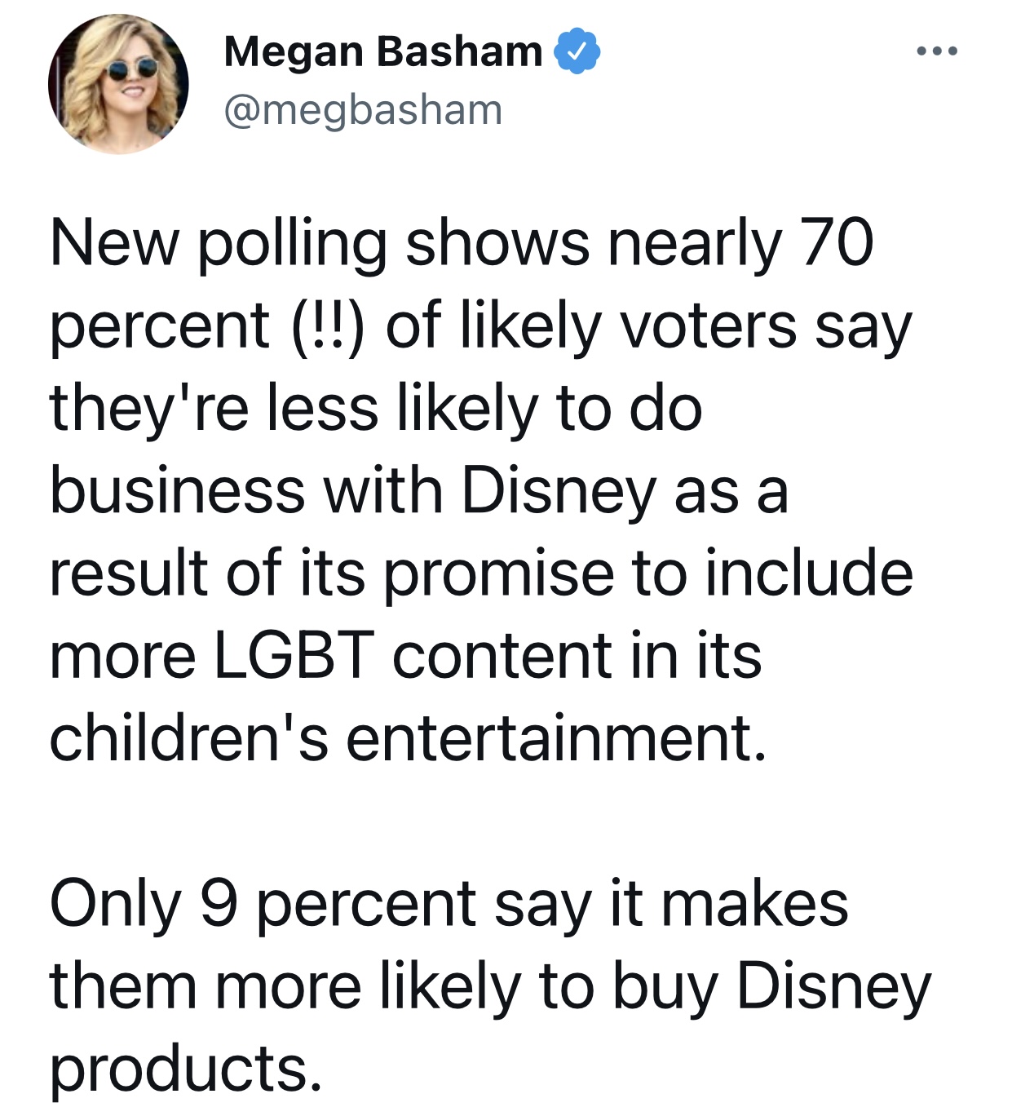
Task: Click the word "entertainment." in the tweet
Action: click(x=556, y=737)
